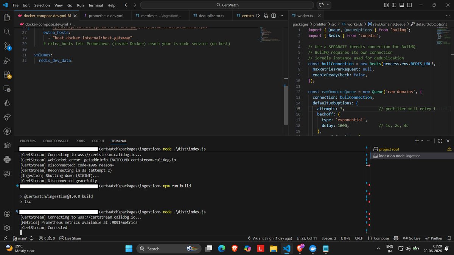Open the Windows Start button
Image resolution: width=454 pixels, height=255 pixels.
coord(129,249)
